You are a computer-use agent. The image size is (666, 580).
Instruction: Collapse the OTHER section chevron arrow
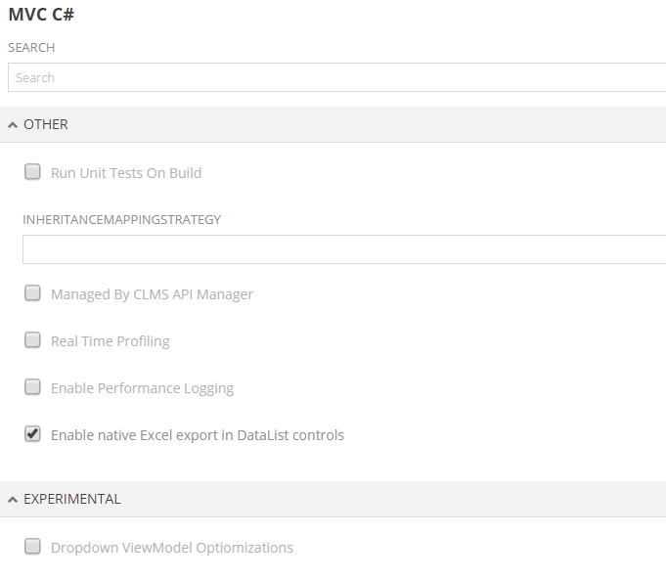[x=13, y=125]
